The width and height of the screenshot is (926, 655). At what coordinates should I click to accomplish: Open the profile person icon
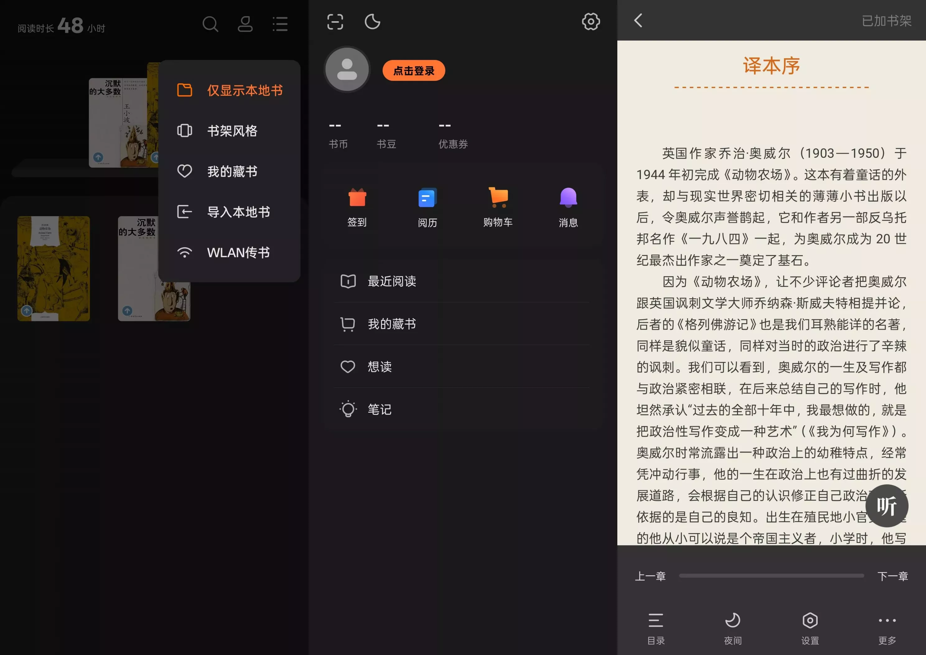click(x=245, y=24)
